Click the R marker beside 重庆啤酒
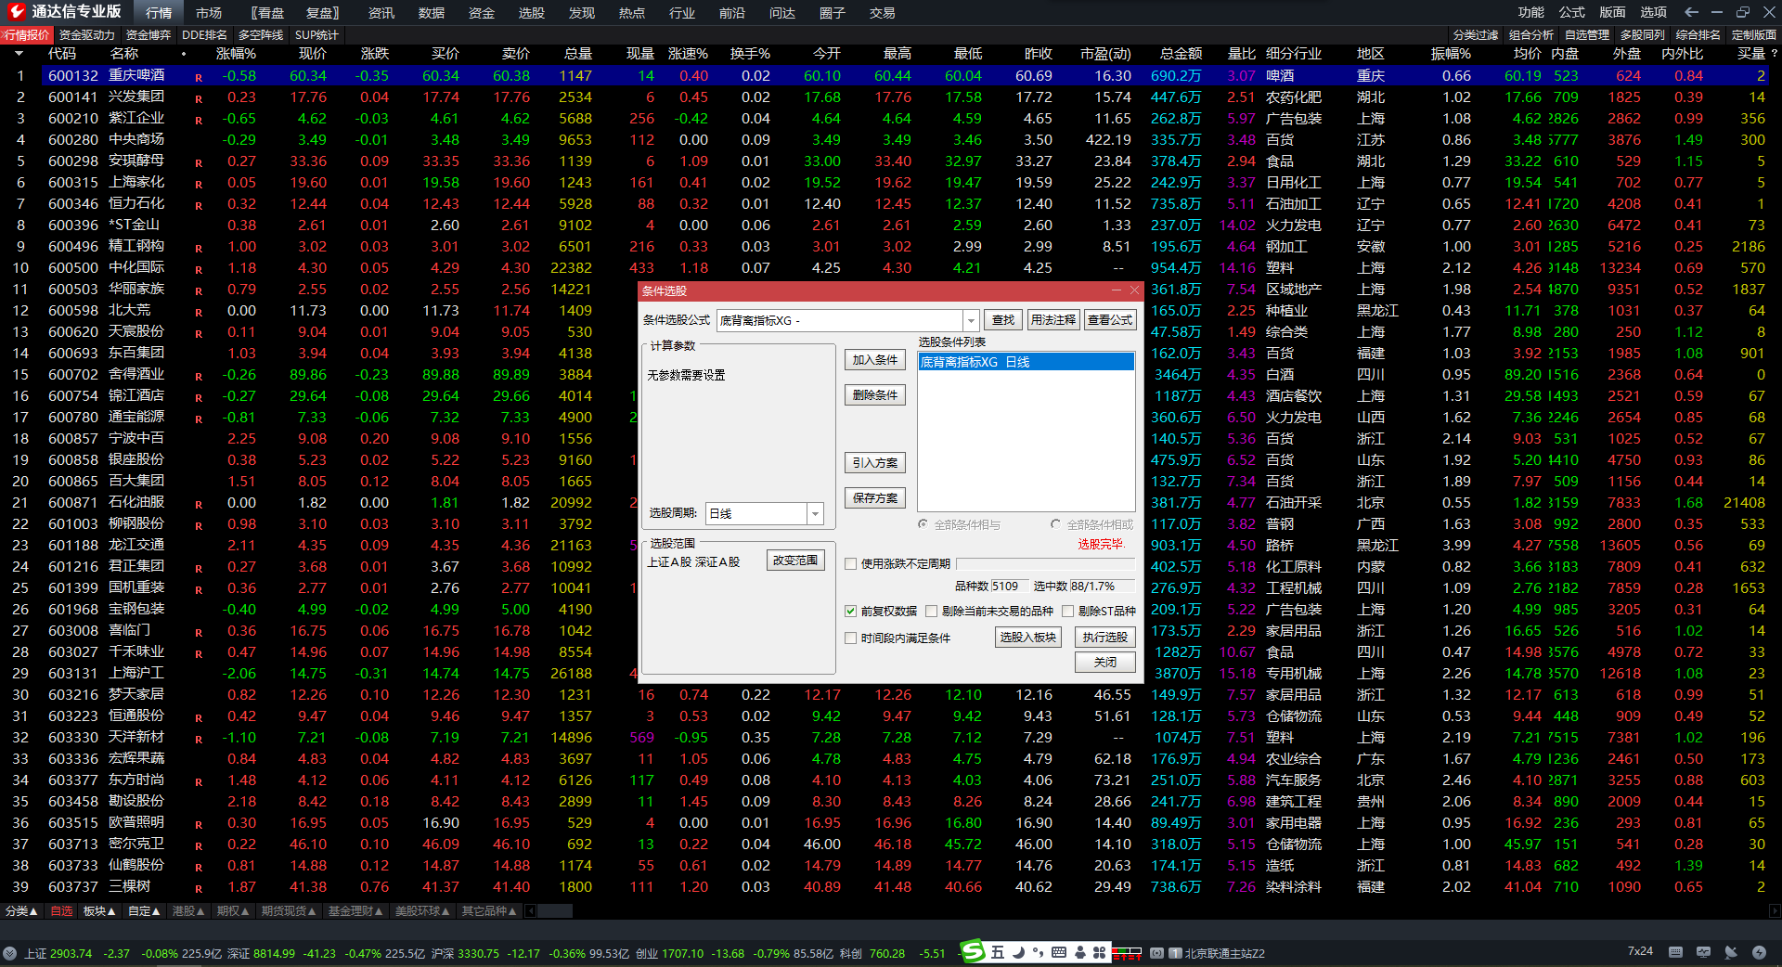 [199, 77]
